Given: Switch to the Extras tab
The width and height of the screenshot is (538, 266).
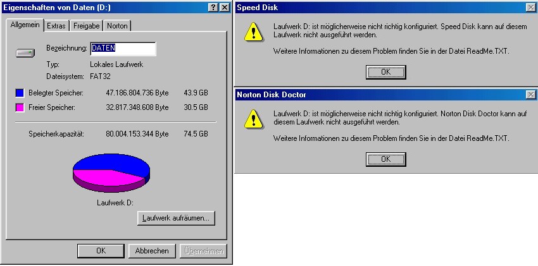Looking at the screenshot, I should [x=56, y=26].
